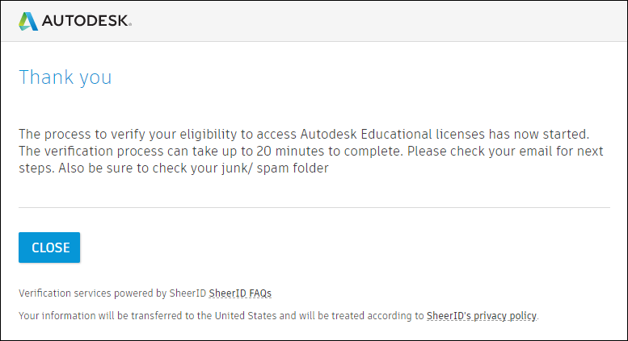Click the Autodesk triangle logo icon
This screenshot has width=628, height=341.
29,22
